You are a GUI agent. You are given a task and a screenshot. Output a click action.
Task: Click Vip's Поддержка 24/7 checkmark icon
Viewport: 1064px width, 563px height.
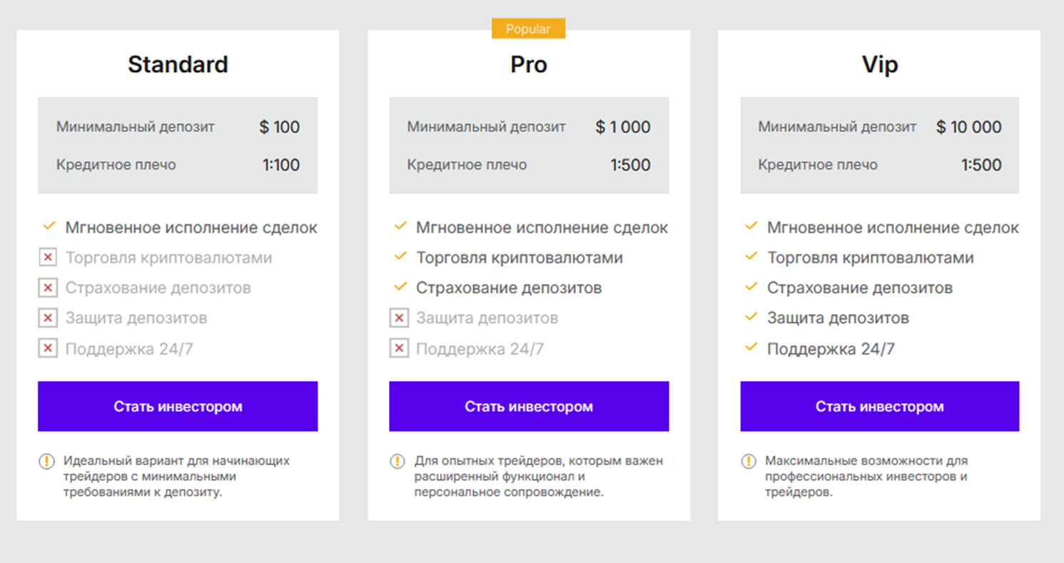[751, 348]
